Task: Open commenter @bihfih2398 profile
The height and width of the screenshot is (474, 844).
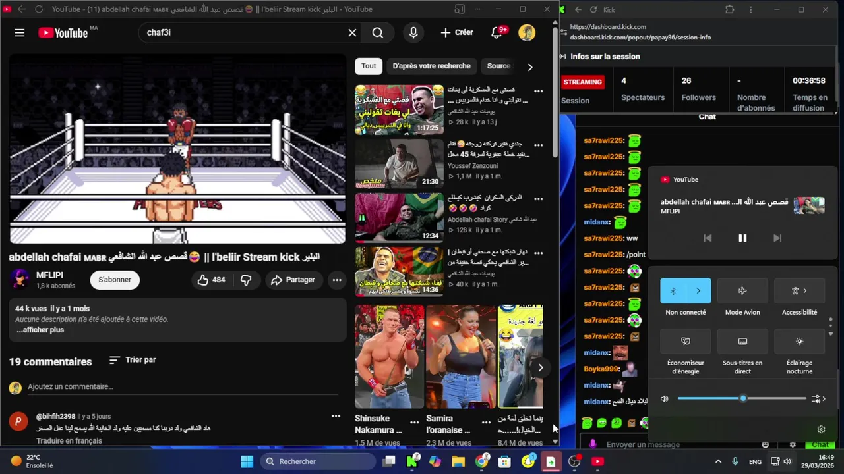Action: pos(55,417)
